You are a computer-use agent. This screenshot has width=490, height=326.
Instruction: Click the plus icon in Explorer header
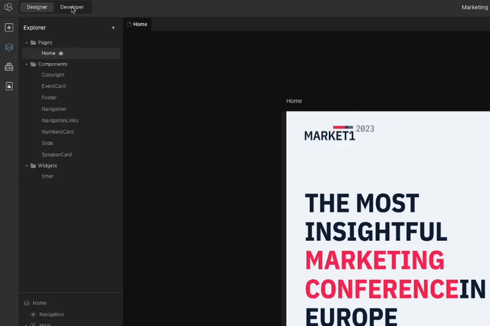pos(113,28)
